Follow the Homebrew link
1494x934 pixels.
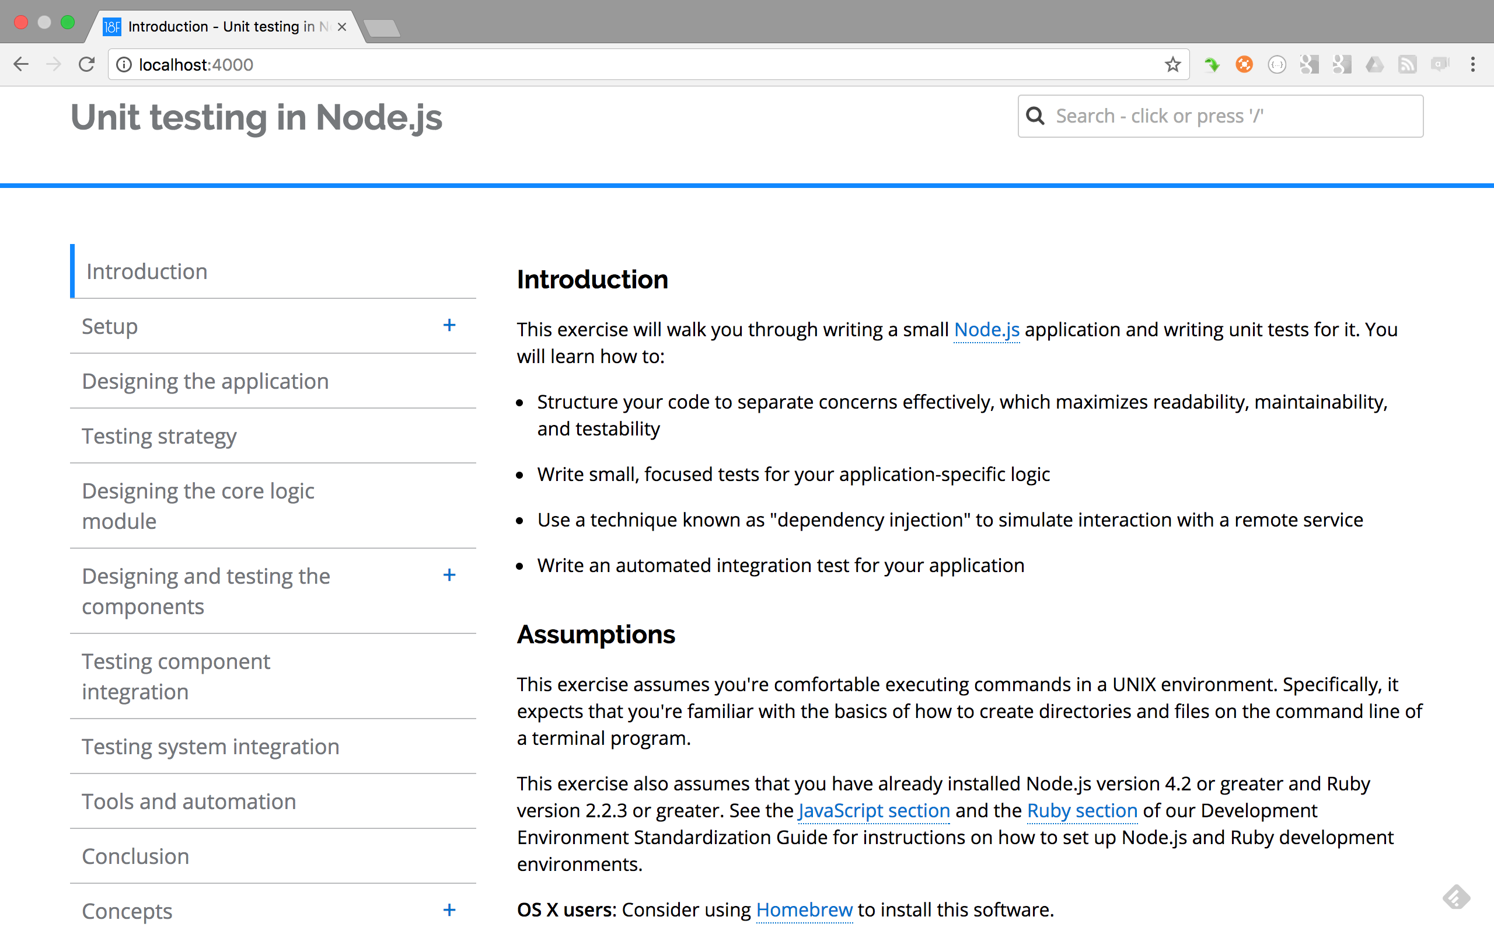(x=804, y=910)
